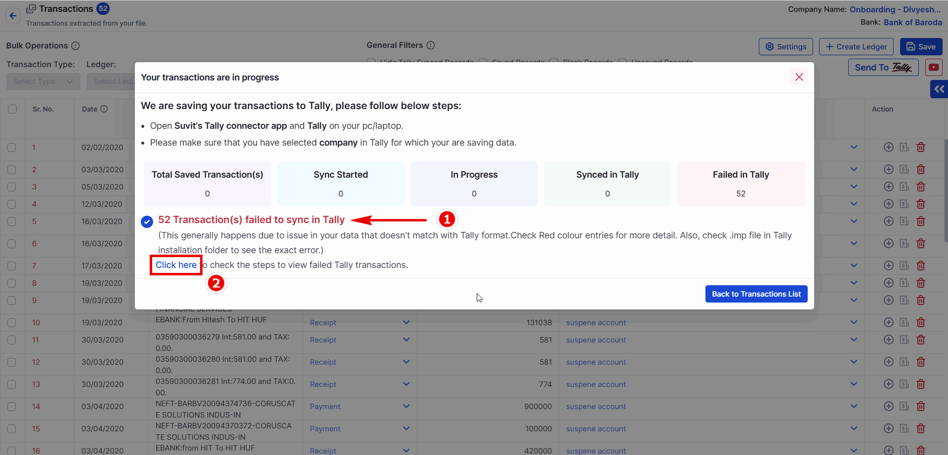Click Send To Tally button

tap(883, 68)
